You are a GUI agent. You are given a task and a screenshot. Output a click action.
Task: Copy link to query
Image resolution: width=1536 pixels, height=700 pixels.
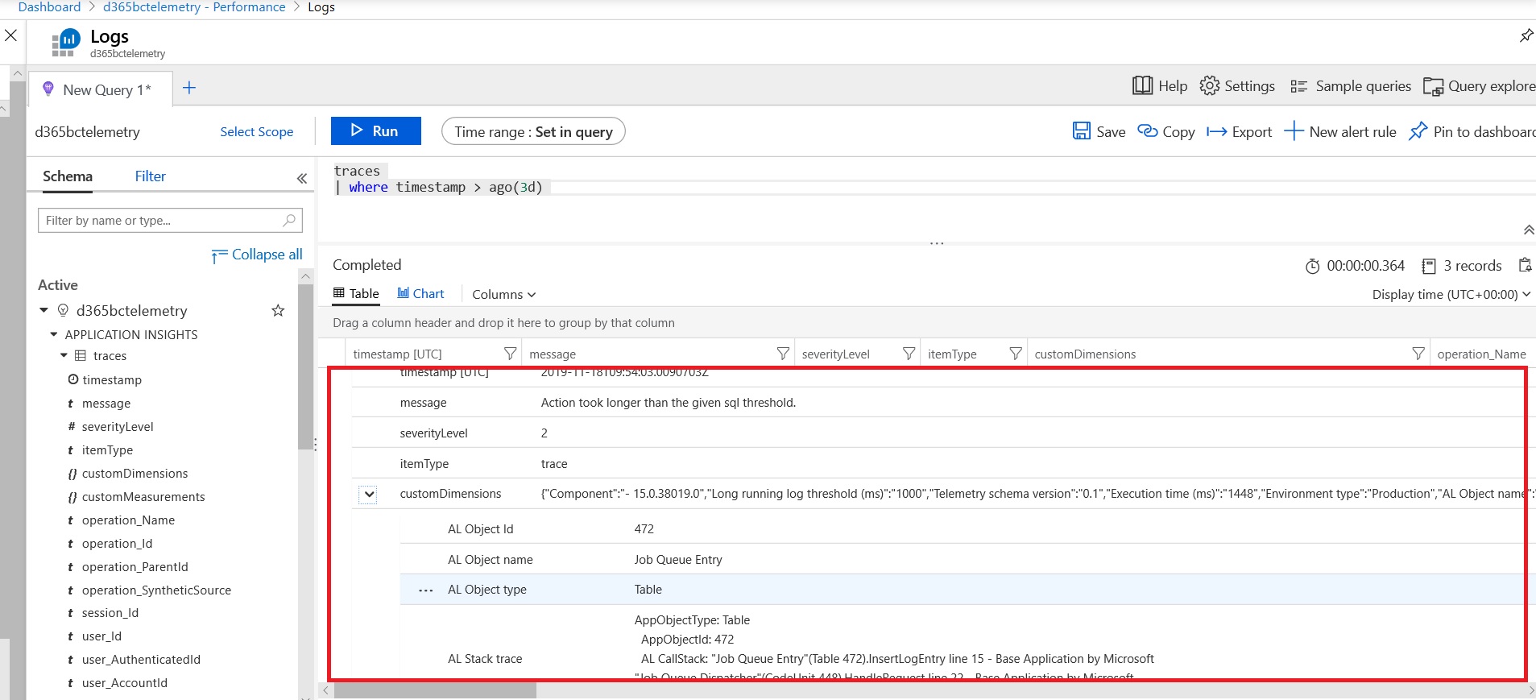tap(1165, 131)
